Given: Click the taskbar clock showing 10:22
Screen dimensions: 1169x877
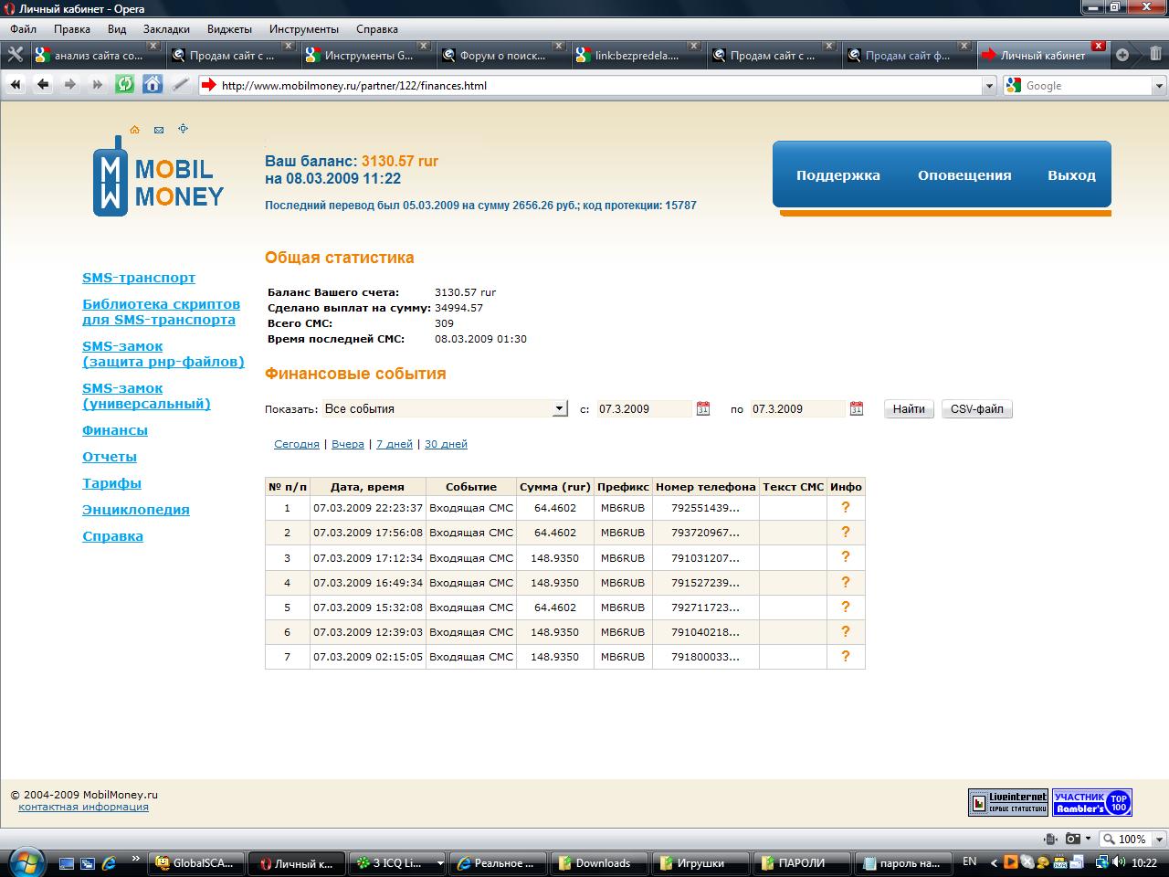Looking at the screenshot, I should click(1144, 862).
